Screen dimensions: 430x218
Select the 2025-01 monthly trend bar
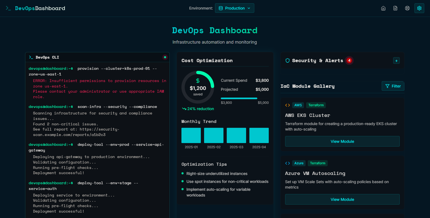click(x=191, y=135)
